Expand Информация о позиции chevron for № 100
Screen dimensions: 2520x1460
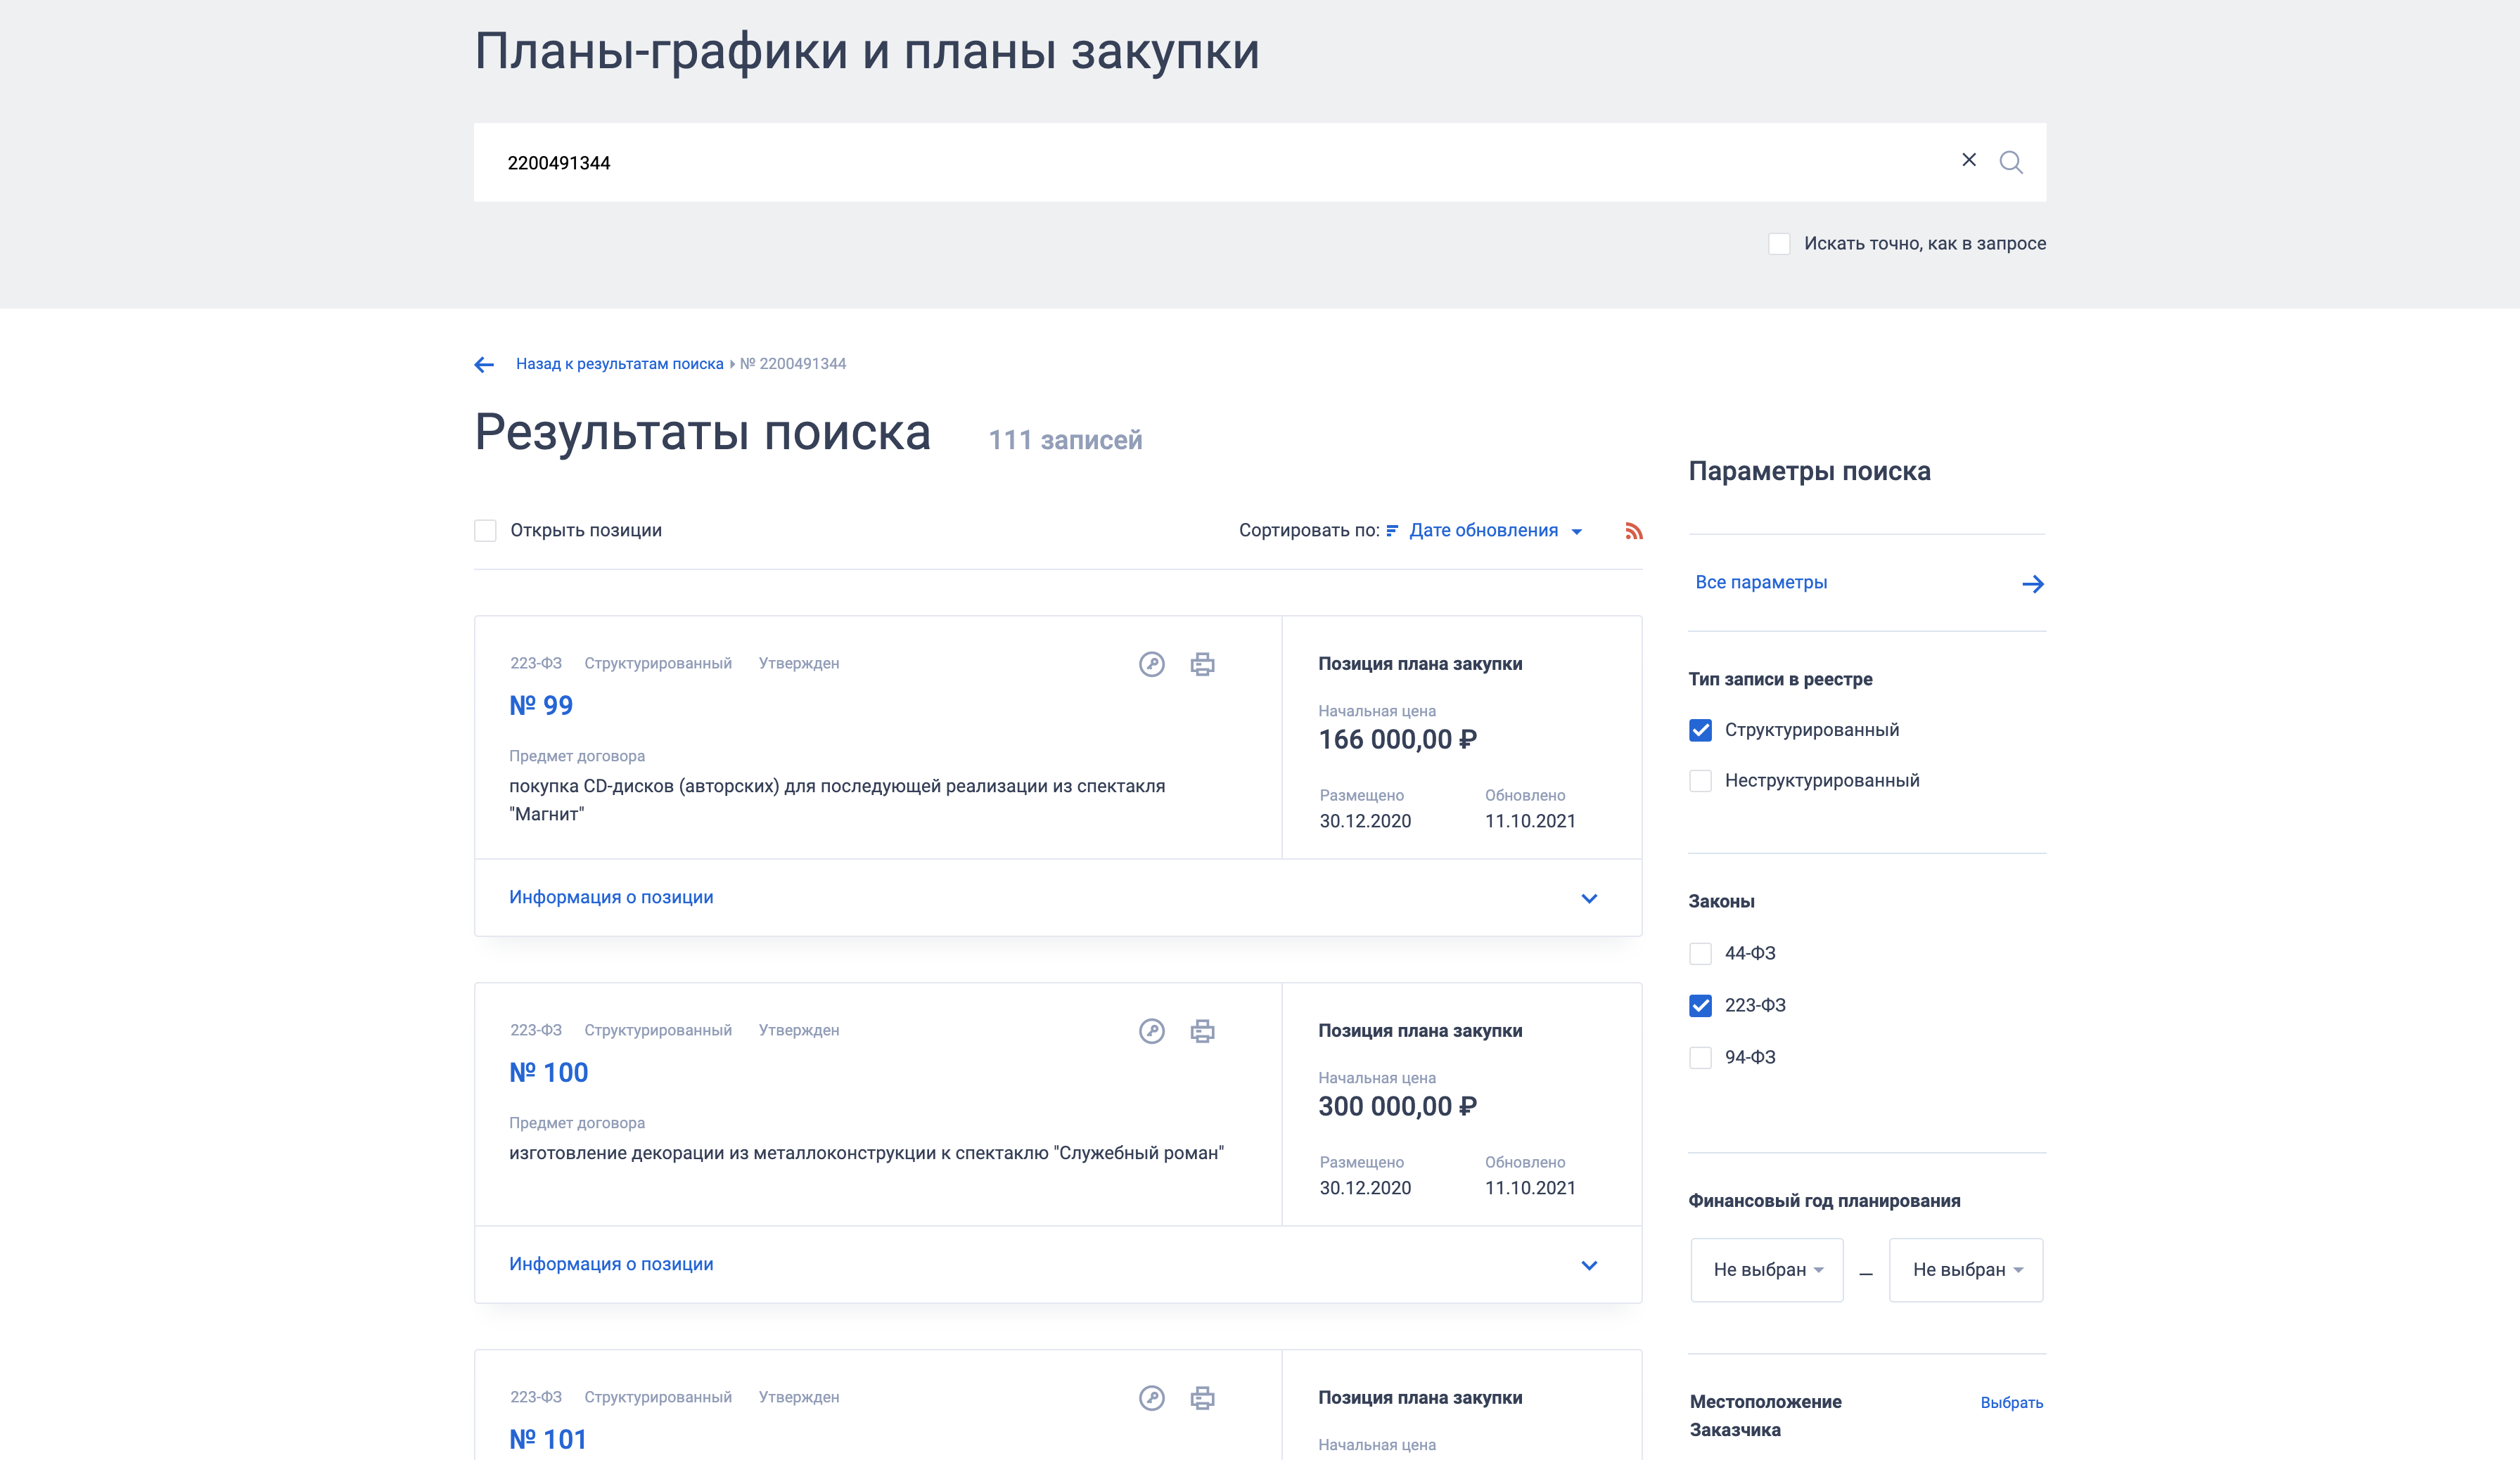pos(1589,1265)
